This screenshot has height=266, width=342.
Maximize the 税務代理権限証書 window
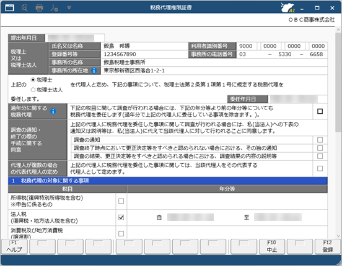click(x=317, y=8)
